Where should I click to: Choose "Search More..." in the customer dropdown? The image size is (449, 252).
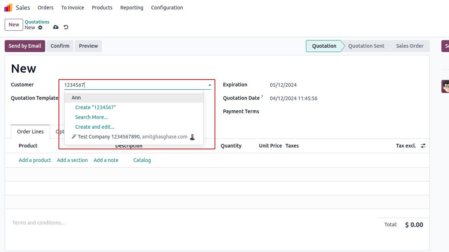(x=91, y=117)
